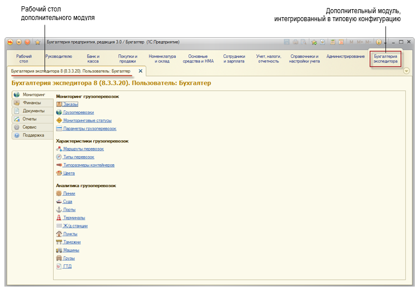
Task: Open the history page-with-star icon
Action: click(323, 42)
